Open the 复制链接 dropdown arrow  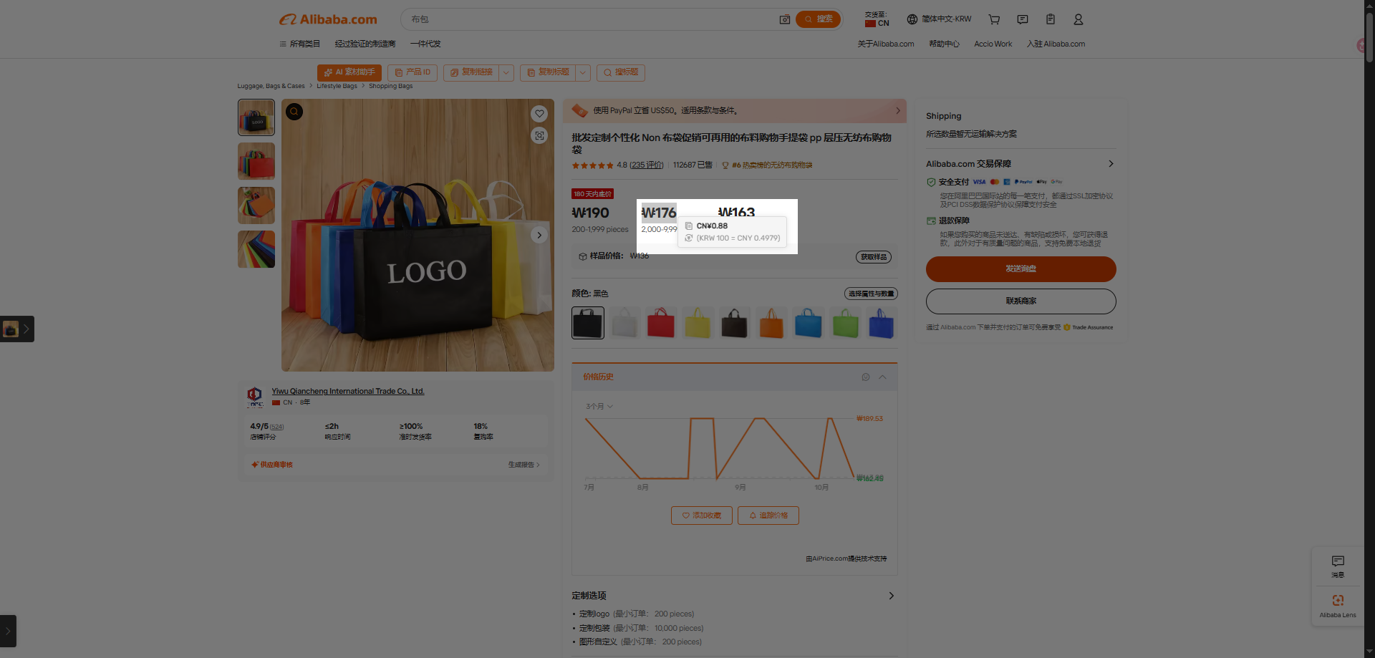coord(506,72)
